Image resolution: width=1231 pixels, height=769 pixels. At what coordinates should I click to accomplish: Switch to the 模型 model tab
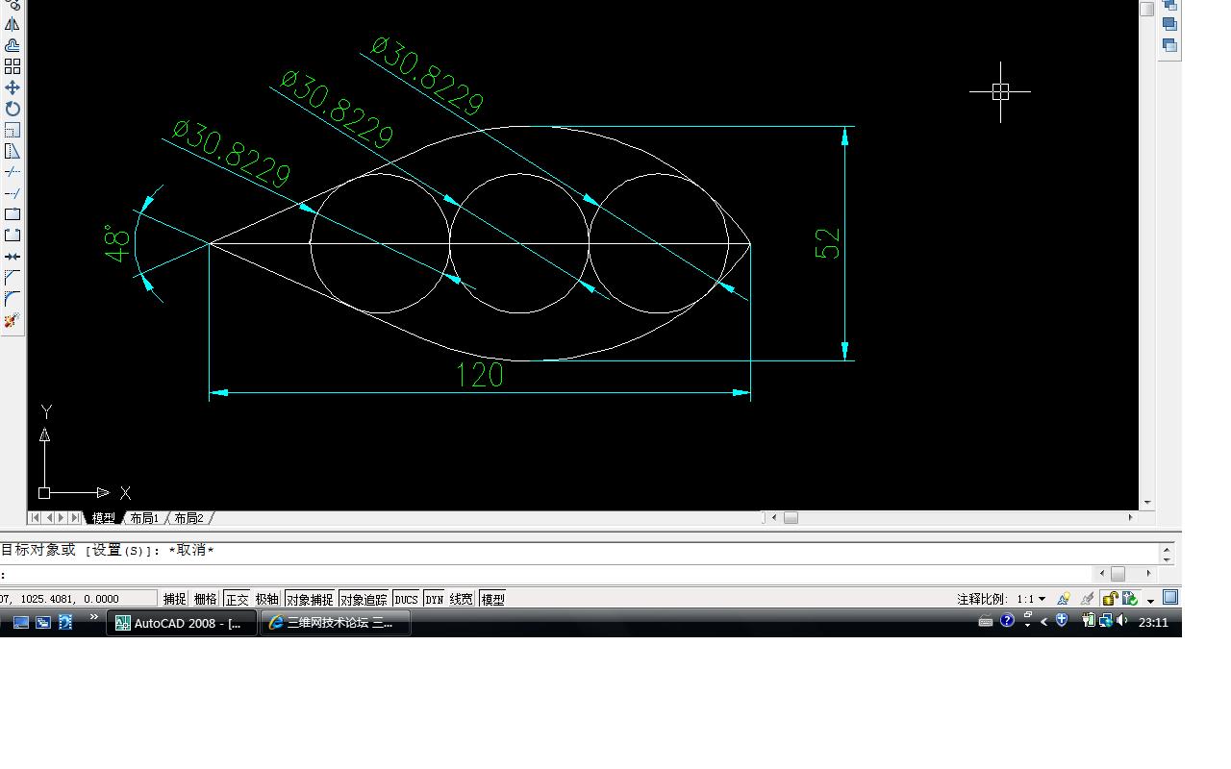104,518
